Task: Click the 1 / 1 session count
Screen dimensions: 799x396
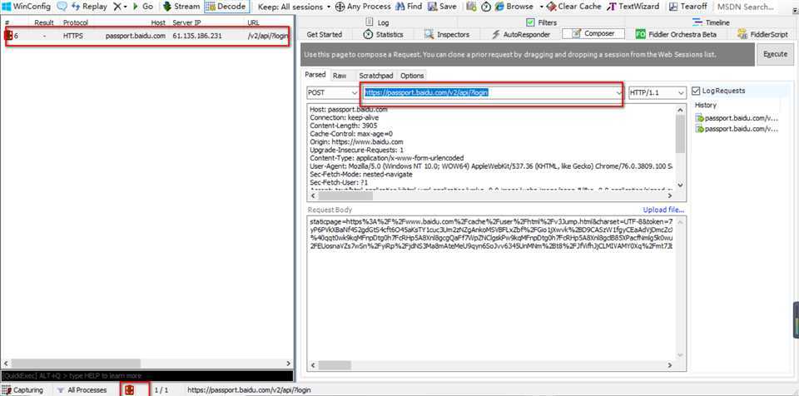Action: pos(161,390)
